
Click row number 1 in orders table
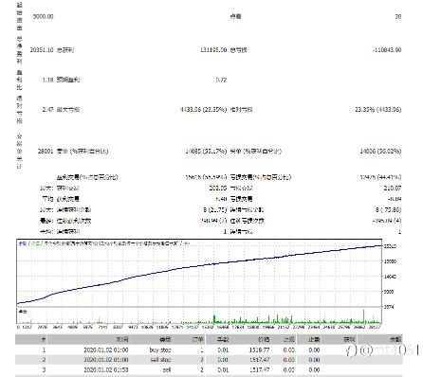tap(44, 350)
